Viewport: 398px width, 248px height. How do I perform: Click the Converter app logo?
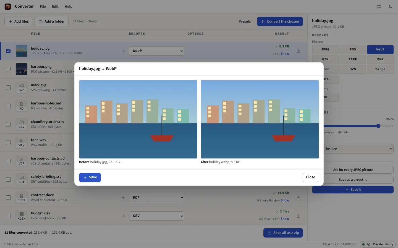tap(8, 7)
